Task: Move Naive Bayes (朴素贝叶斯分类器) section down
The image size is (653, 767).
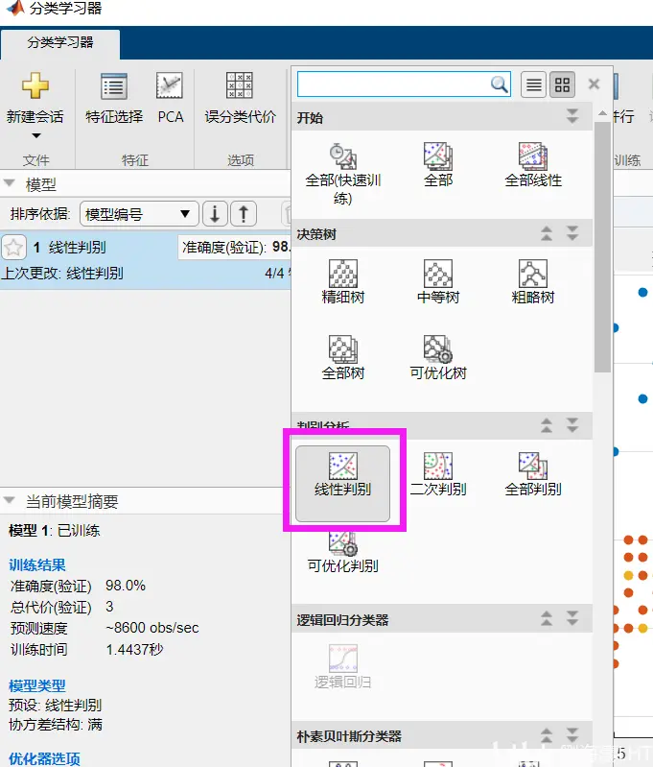Action: (x=572, y=734)
